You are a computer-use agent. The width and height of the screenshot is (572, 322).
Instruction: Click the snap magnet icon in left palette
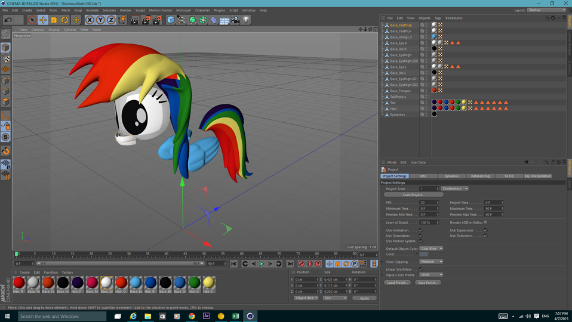[5, 151]
